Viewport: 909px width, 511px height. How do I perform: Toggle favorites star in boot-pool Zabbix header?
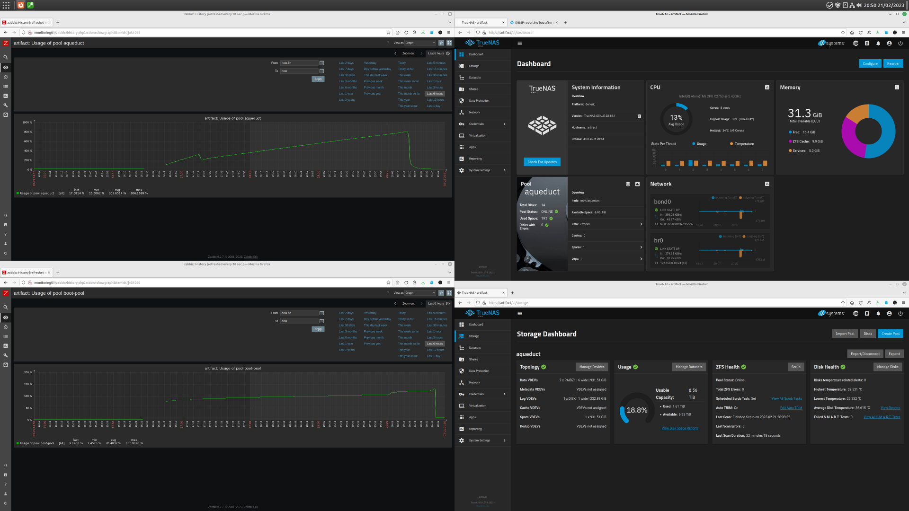pos(441,293)
